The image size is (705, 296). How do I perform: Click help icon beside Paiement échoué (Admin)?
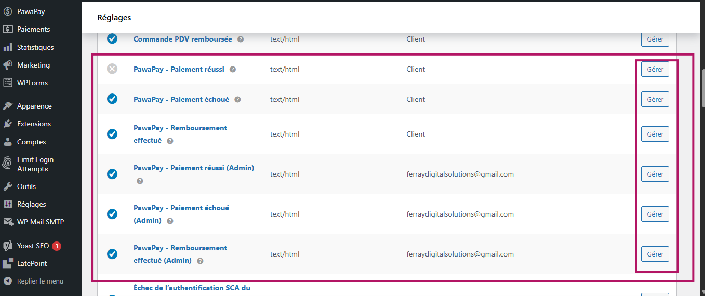click(x=170, y=221)
